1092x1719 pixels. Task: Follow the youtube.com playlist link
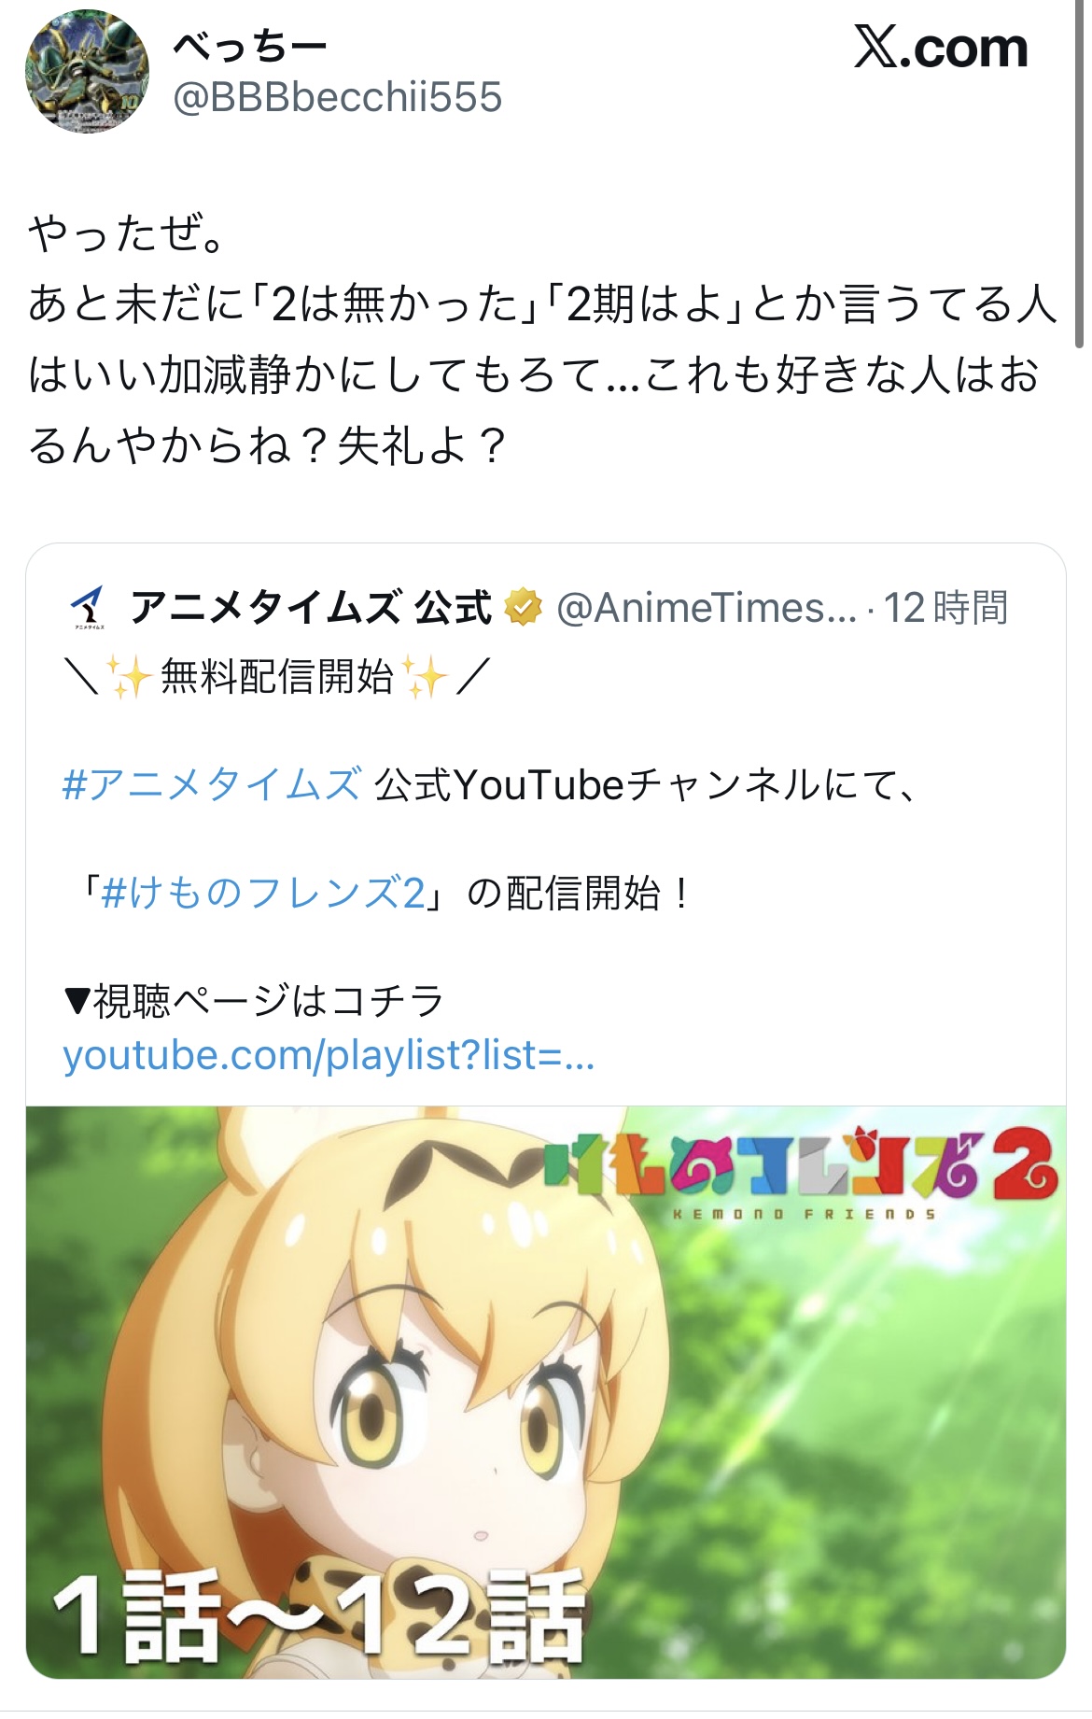(x=329, y=1055)
